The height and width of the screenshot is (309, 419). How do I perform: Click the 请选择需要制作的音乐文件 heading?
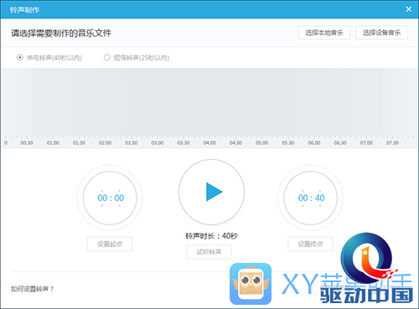click(x=61, y=33)
